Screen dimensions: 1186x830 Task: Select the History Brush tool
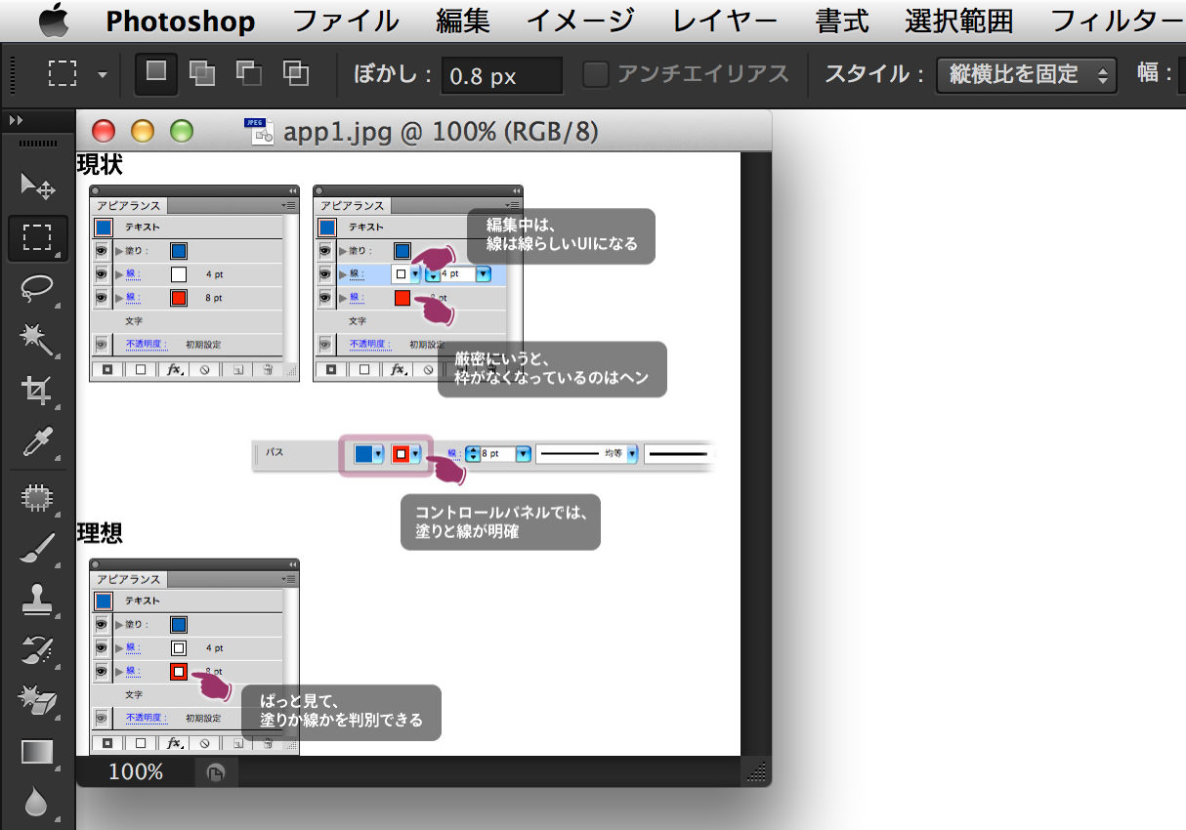click(37, 652)
